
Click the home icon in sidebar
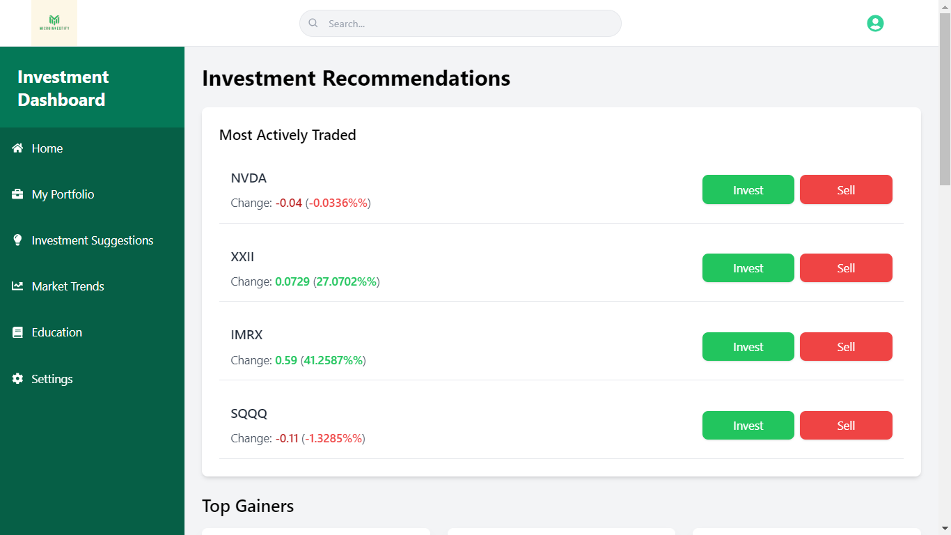[x=18, y=148]
